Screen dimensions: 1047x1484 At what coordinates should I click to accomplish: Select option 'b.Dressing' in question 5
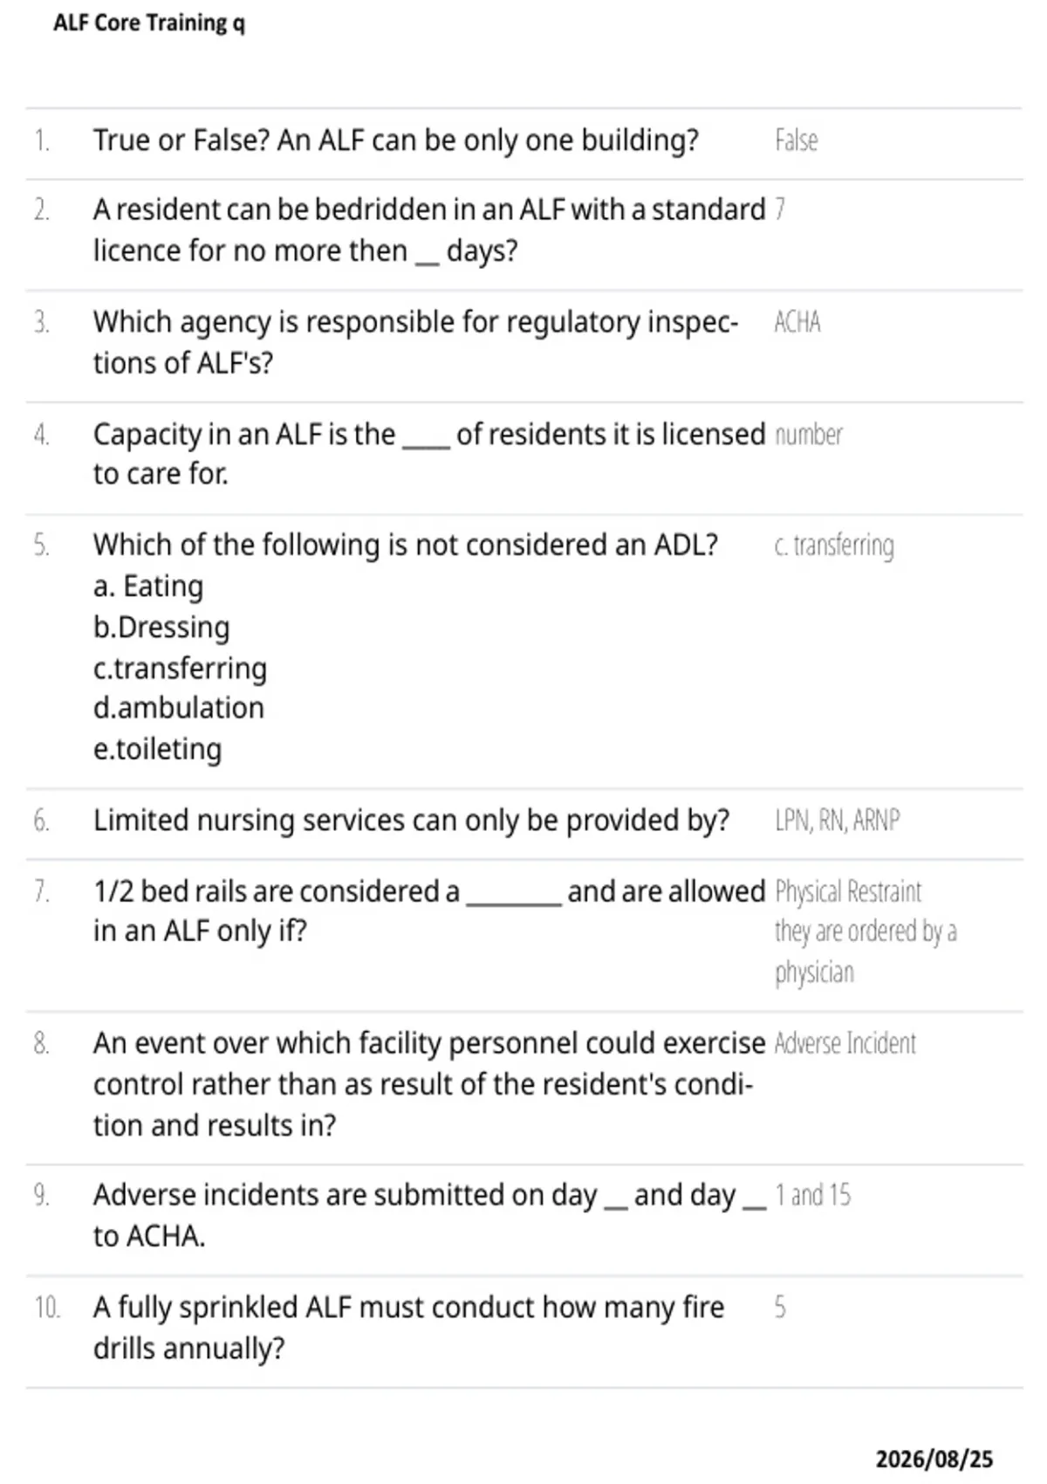(161, 627)
